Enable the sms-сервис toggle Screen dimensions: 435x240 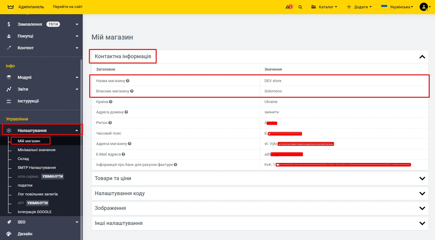[52, 177]
